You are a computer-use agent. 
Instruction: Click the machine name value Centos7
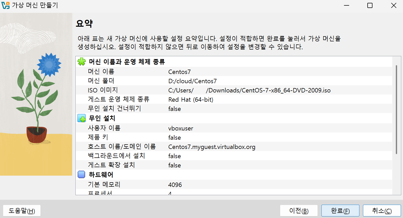coord(179,72)
